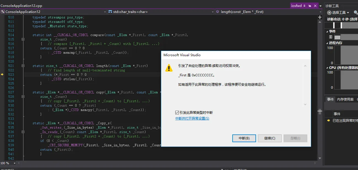Click the pin icon on iosfwd tab
Image resolution: width=358 pixels, height=170 pixels.
coord(310,6)
